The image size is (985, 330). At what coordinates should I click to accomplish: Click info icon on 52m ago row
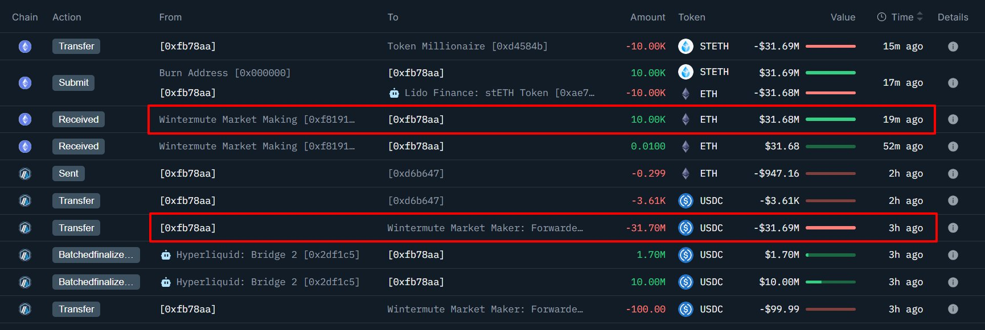pyautogui.click(x=953, y=147)
